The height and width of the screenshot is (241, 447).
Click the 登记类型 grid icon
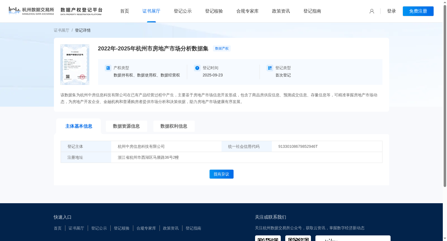[270, 68]
